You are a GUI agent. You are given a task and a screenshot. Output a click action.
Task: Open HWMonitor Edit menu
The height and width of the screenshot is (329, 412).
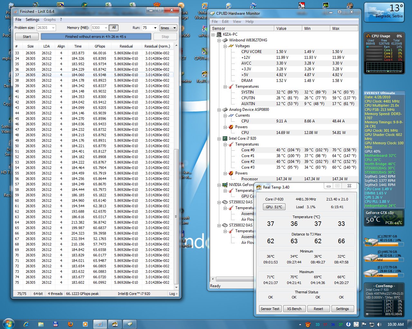point(225,22)
